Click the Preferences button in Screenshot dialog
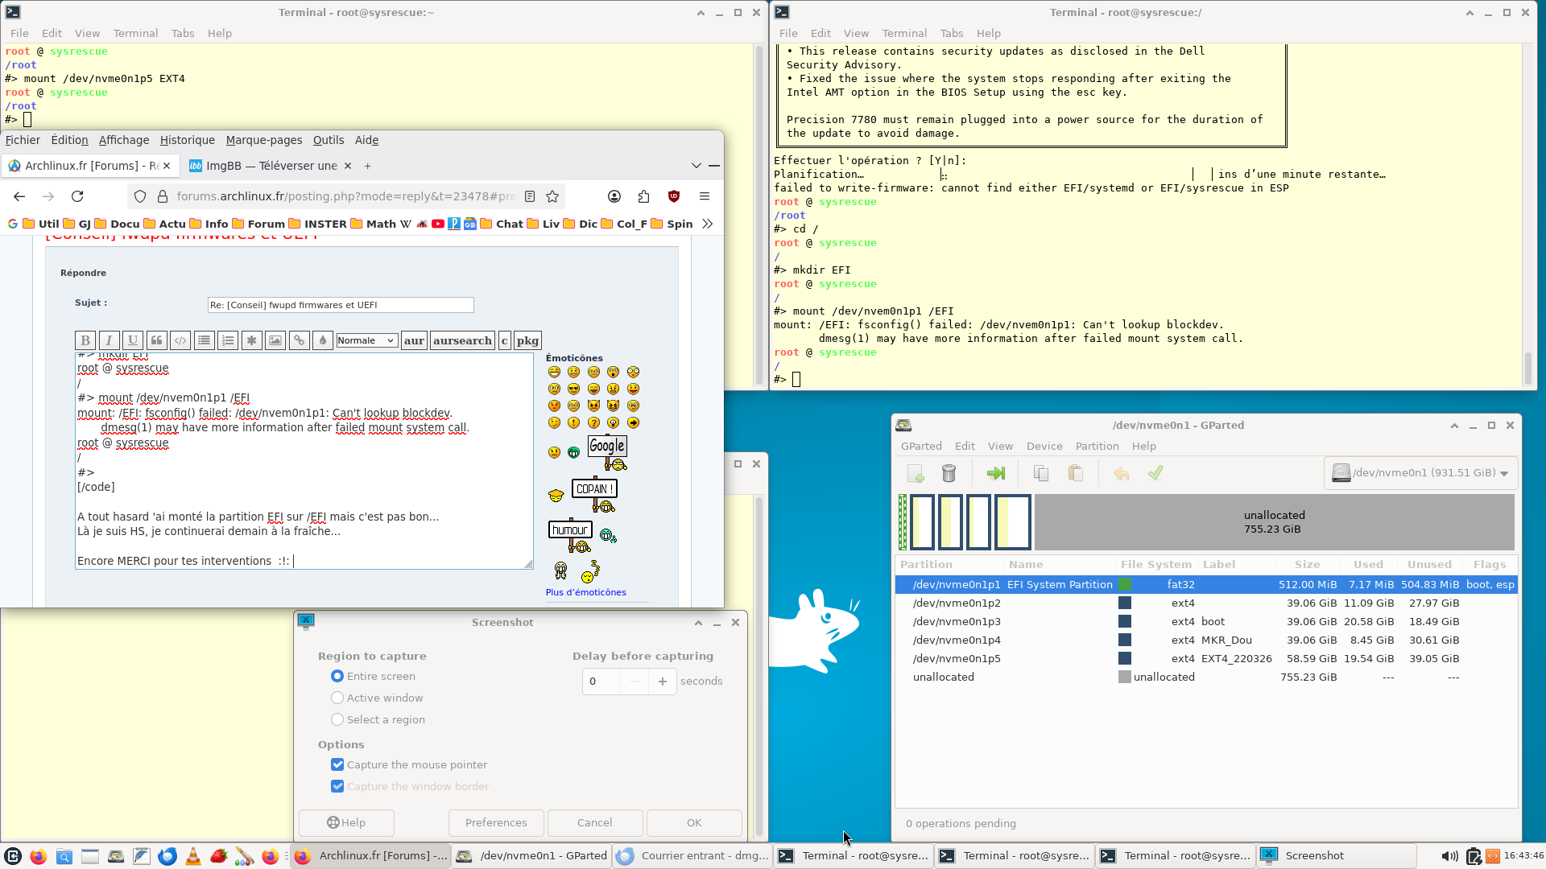 coord(496,822)
